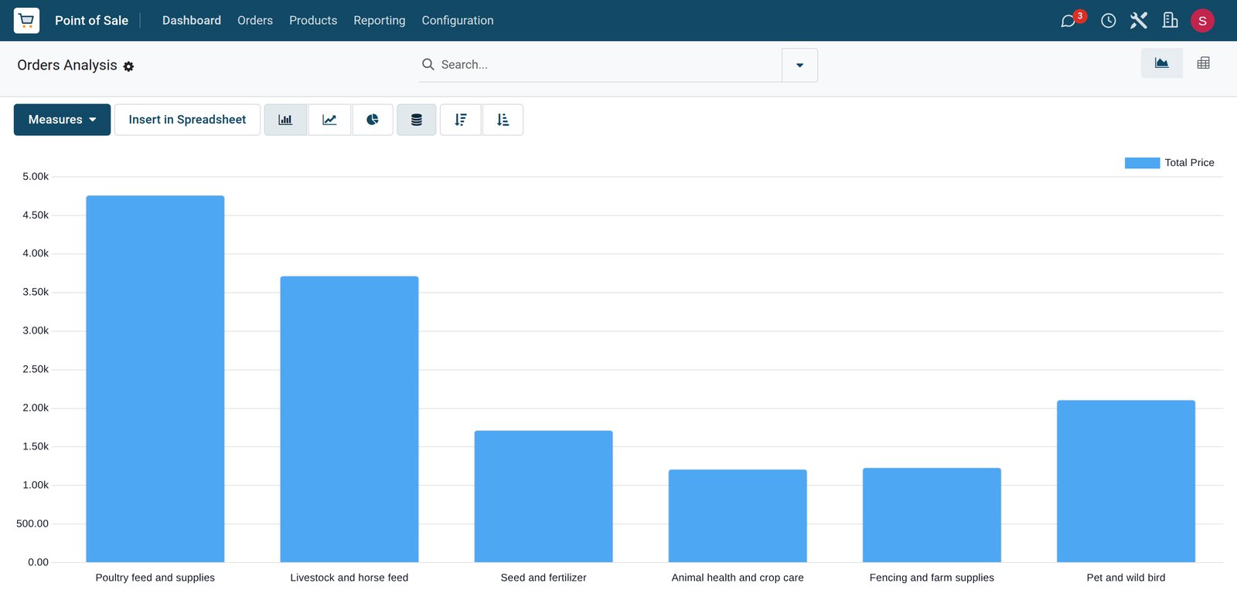Image resolution: width=1237 pixels, height=600 pixels.
Task: Open the conversations messages icon
Action: pos(1068,21)
